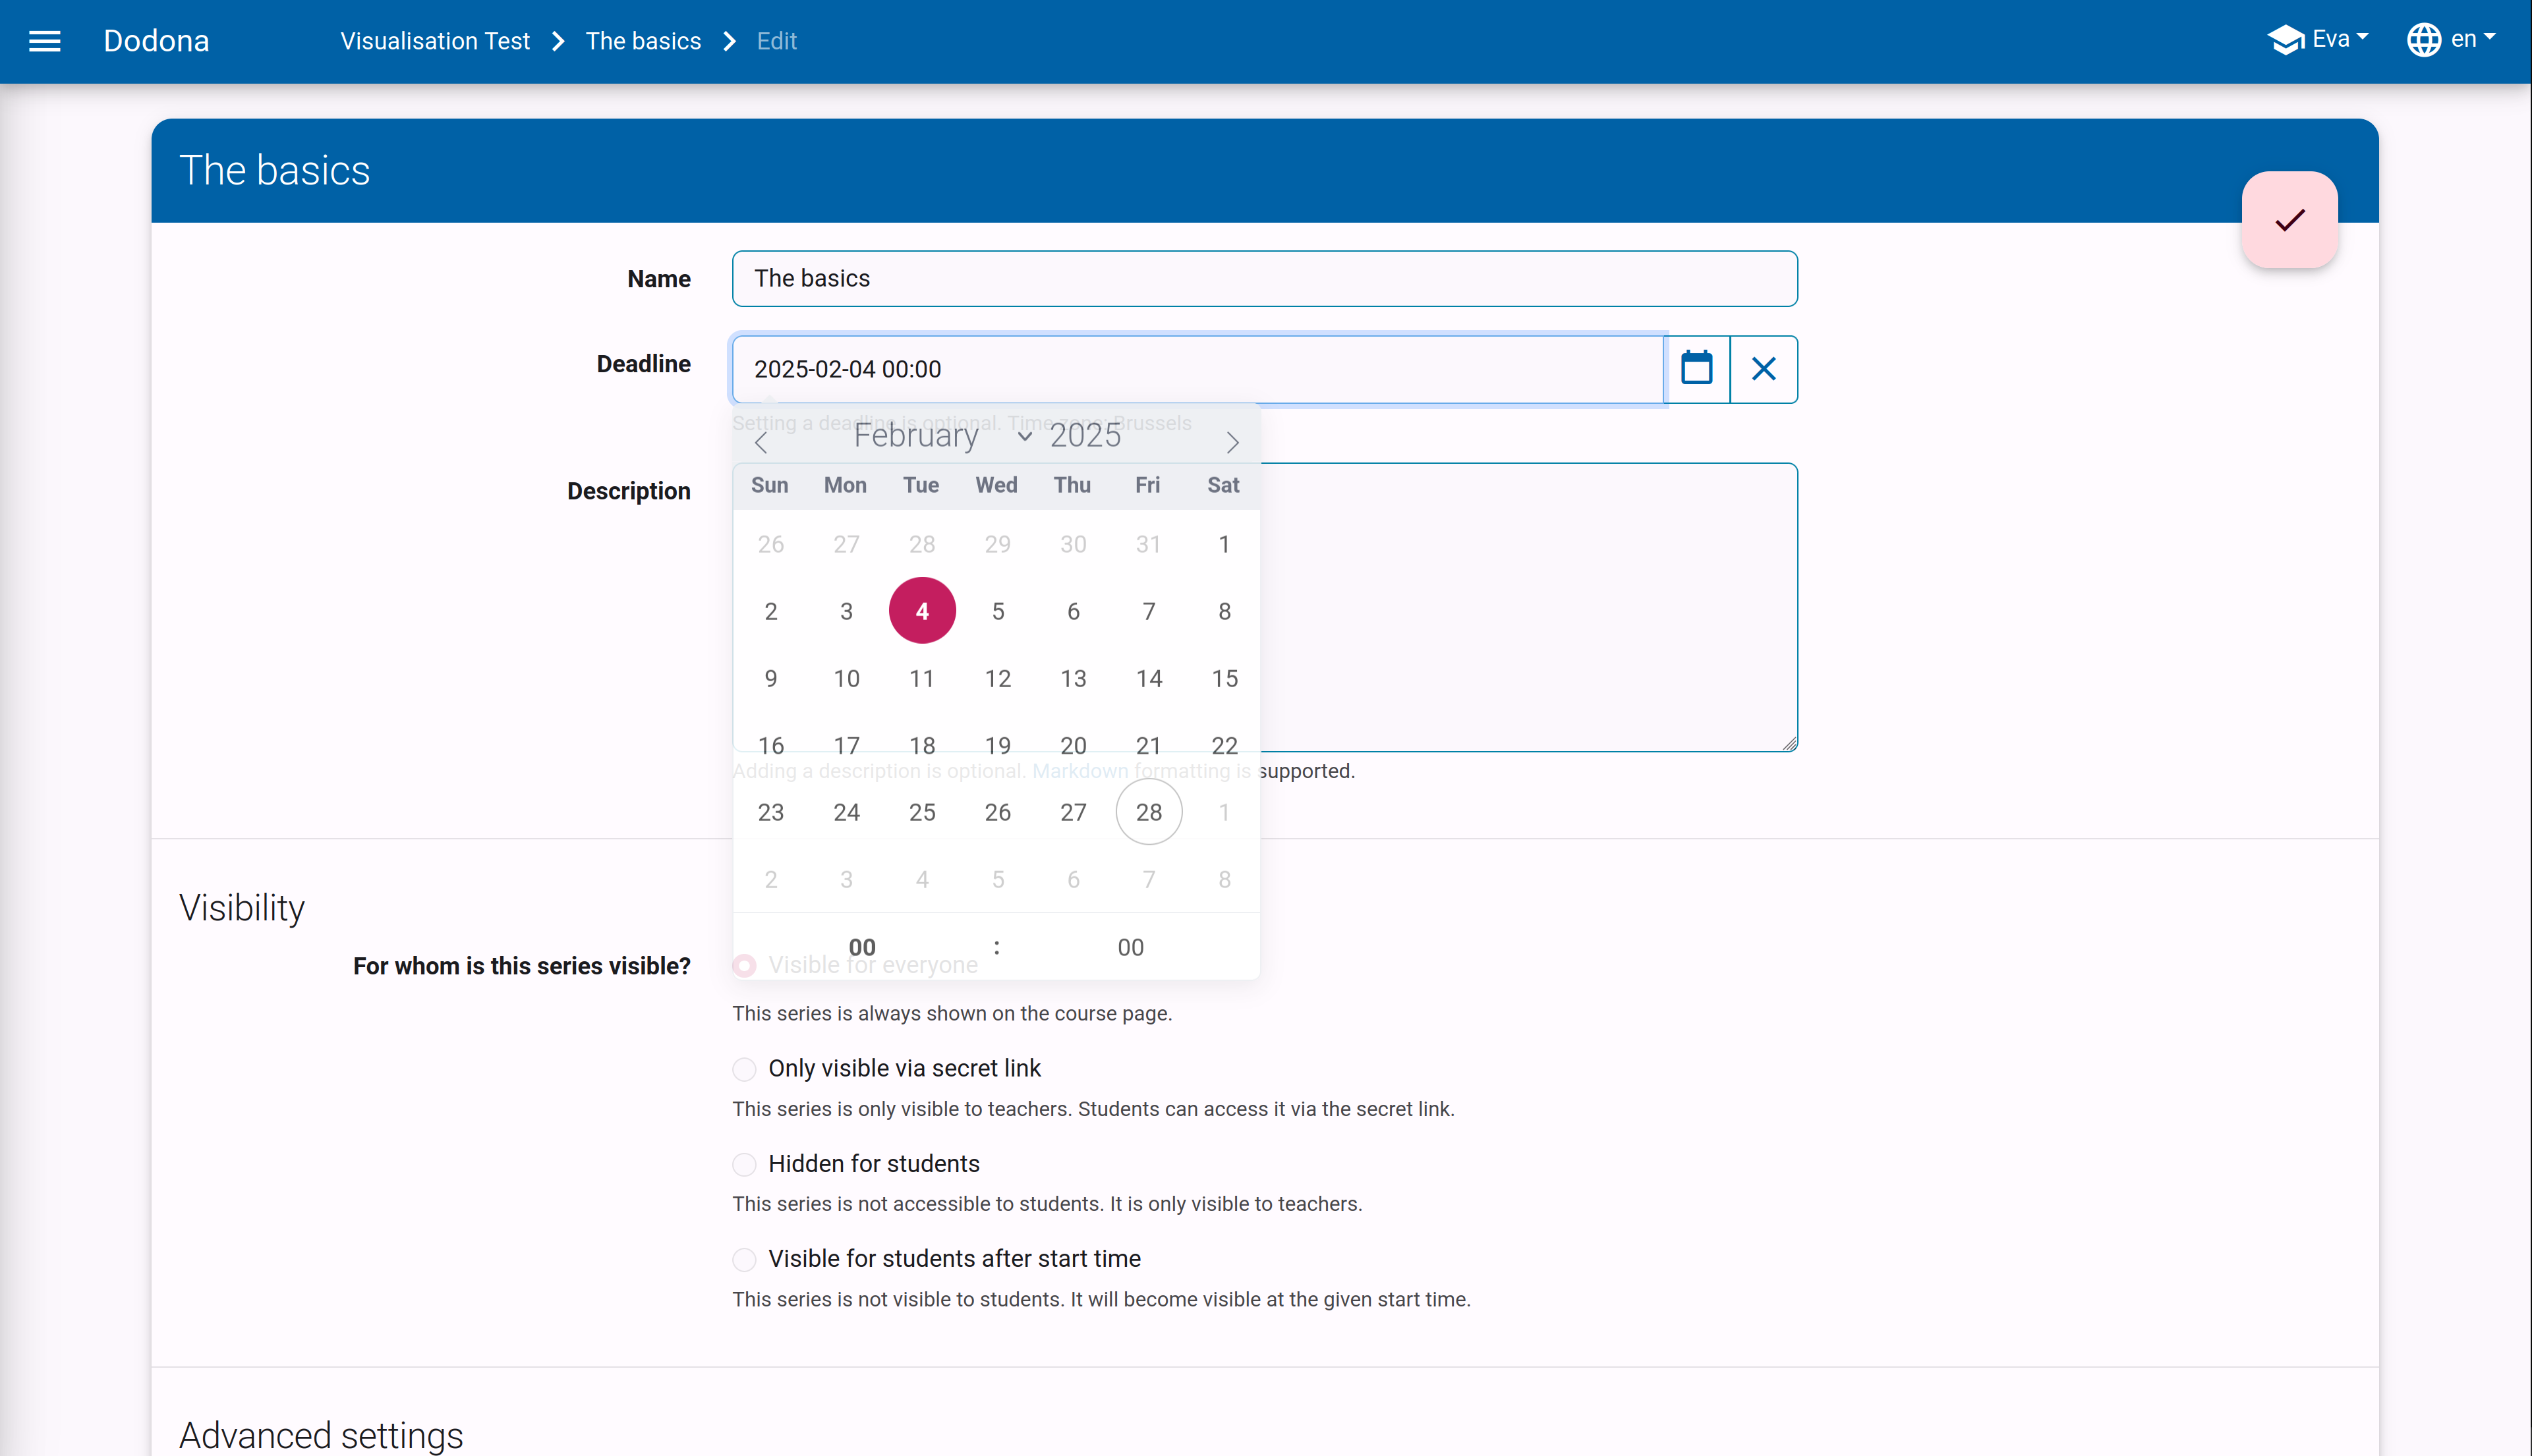
Task: Grab the description resize handle
Action: 1789,743
